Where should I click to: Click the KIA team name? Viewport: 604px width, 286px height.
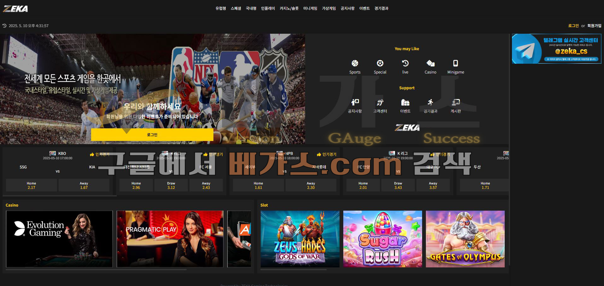point(92,167)
